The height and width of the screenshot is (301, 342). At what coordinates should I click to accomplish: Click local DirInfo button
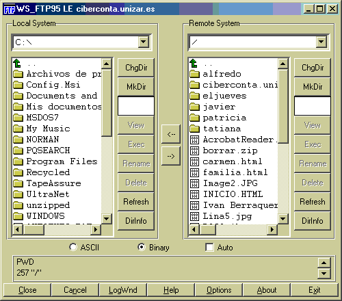coord(136,221)
